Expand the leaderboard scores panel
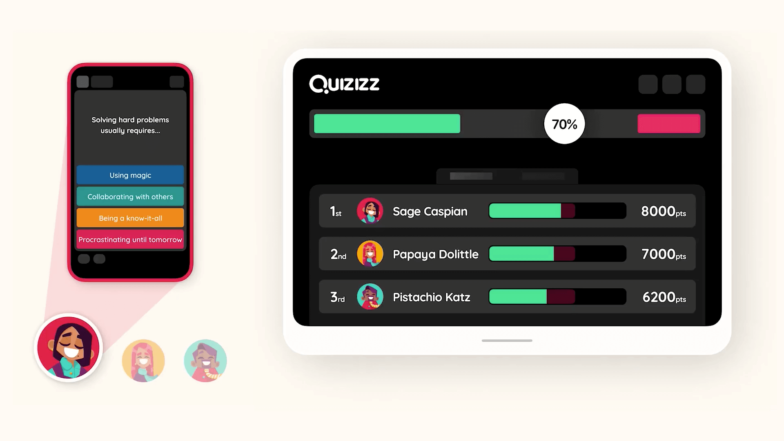Viewport: 784px width, 441px height. tap(506, 176)
